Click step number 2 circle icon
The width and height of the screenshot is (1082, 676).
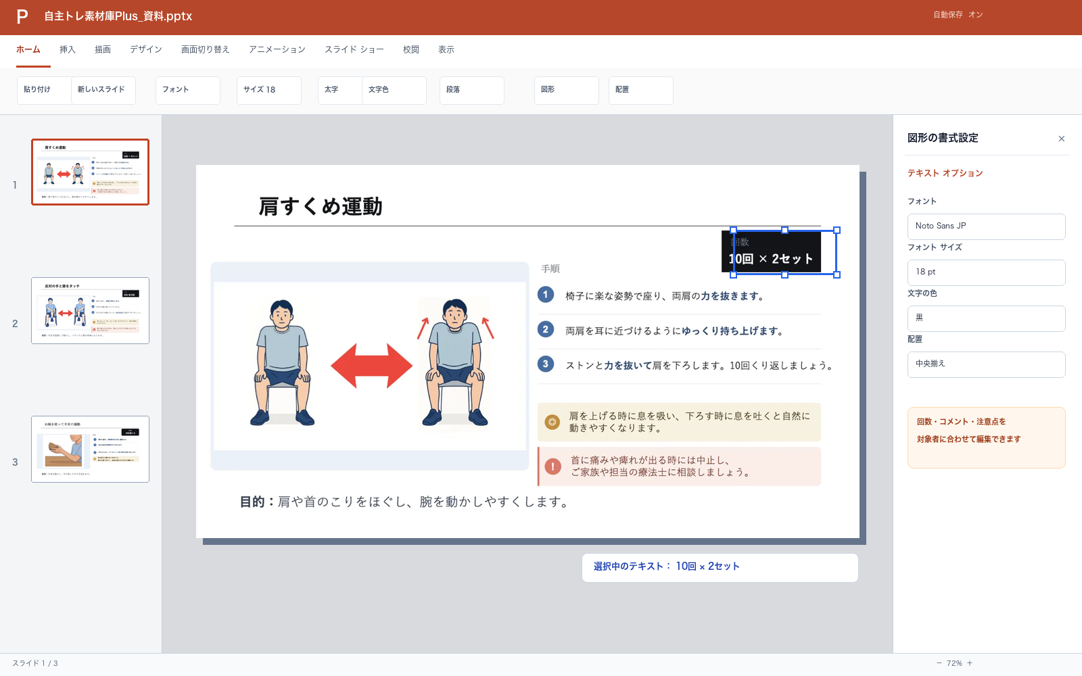(546, 329)
